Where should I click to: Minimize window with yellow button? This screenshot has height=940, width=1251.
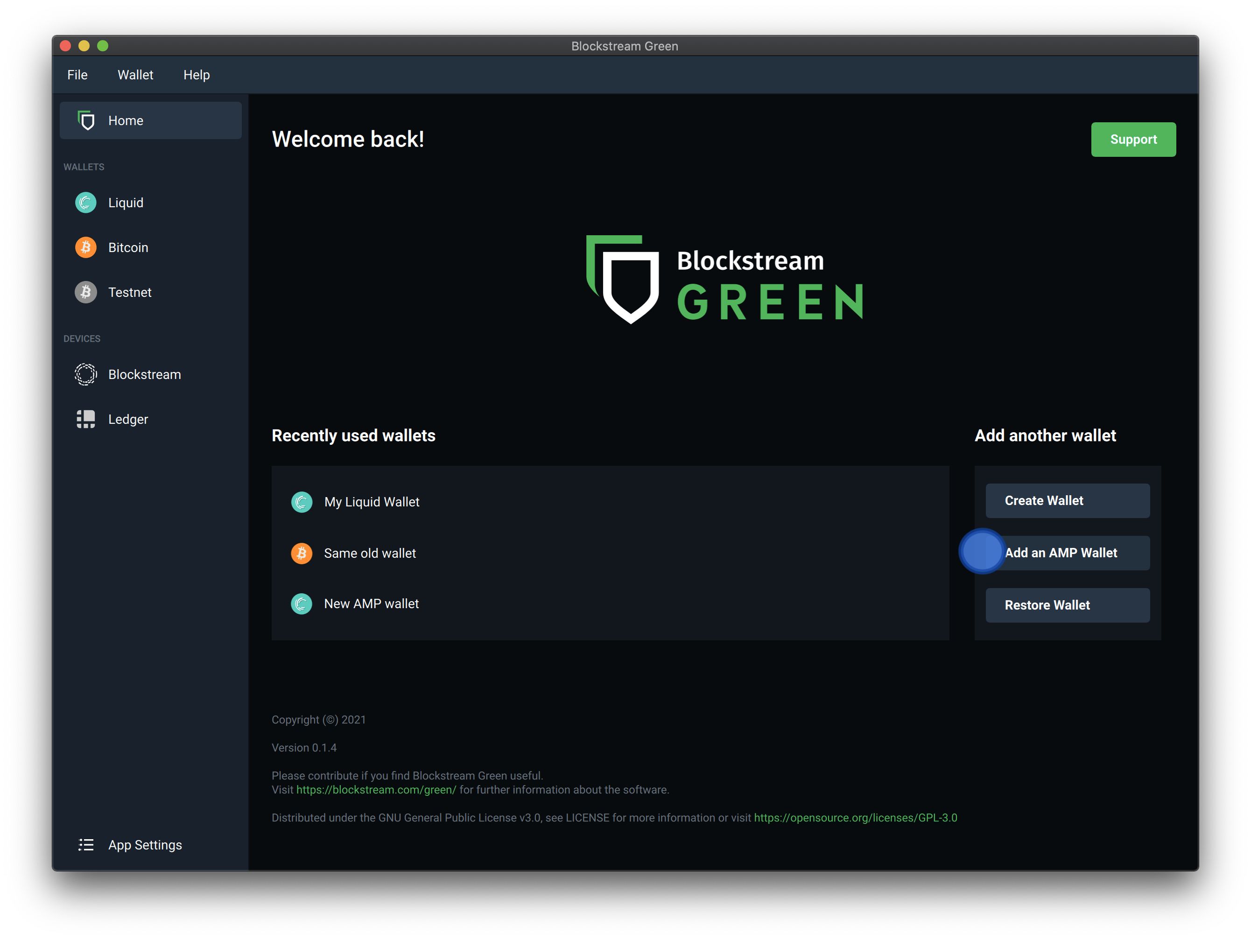(84, 46)
